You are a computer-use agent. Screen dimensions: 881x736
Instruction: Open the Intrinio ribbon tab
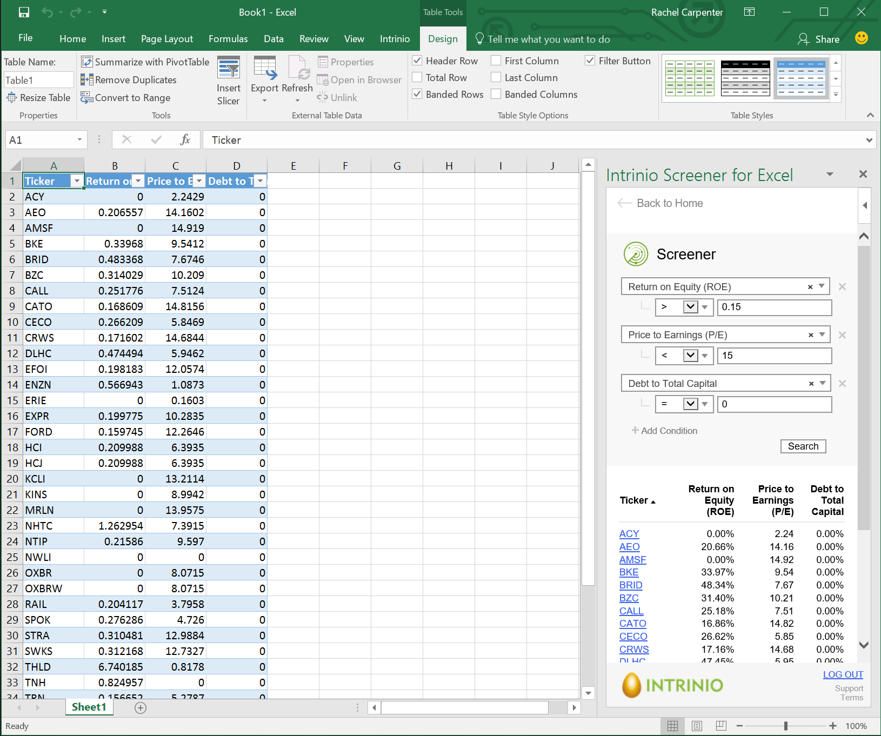click(x=395, y=39)
